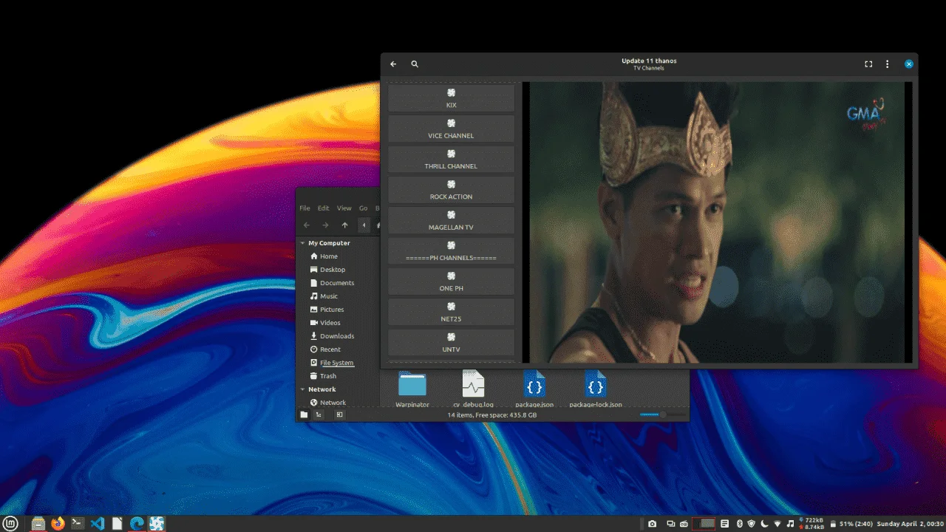Open the View menu in file manager
The width and height of the screenshot is (946, 532).
[x=344, y=208]
